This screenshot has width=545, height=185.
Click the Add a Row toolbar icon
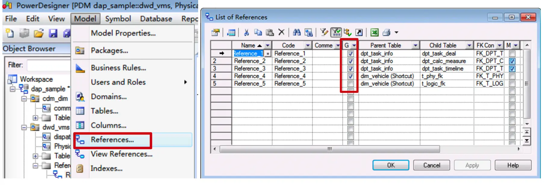tap(231, 32)
